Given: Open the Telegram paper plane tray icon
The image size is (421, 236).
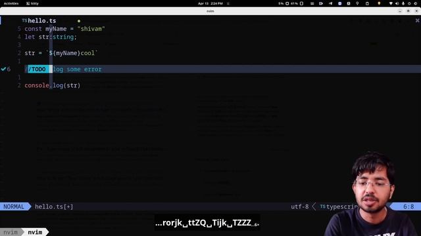Looking at the screenshot, I should tap(330, 3).
